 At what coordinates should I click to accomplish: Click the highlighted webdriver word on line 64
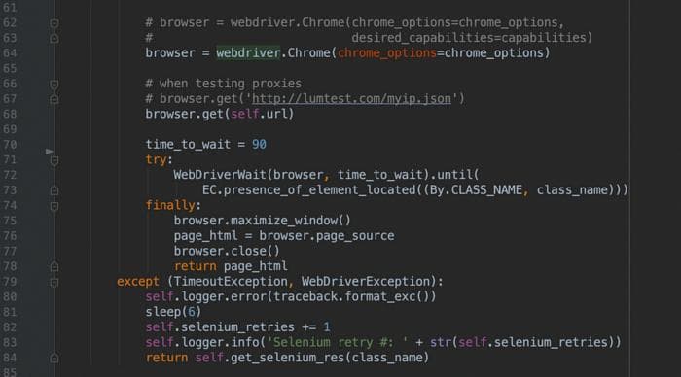point(248,52)
